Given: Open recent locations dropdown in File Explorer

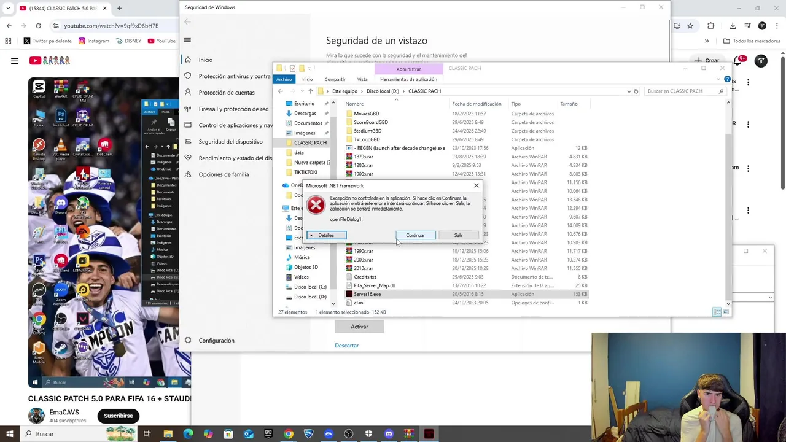Looking at the screenshot, I should [x=302, y=91].
